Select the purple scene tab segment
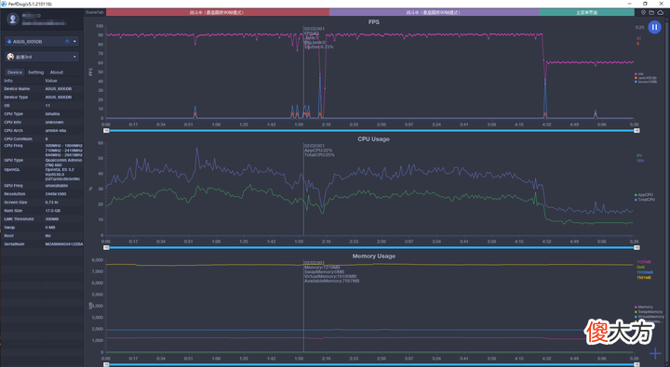This screenshot has height=367, width=670. (435, 12)
